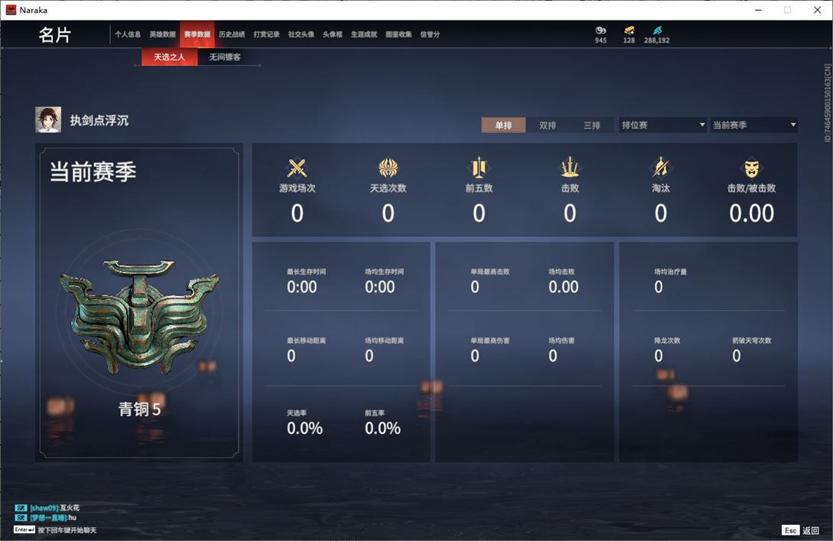Select the 三排 trio queue filter
This screenshot has height=541, width=833.
pos(592,125)
